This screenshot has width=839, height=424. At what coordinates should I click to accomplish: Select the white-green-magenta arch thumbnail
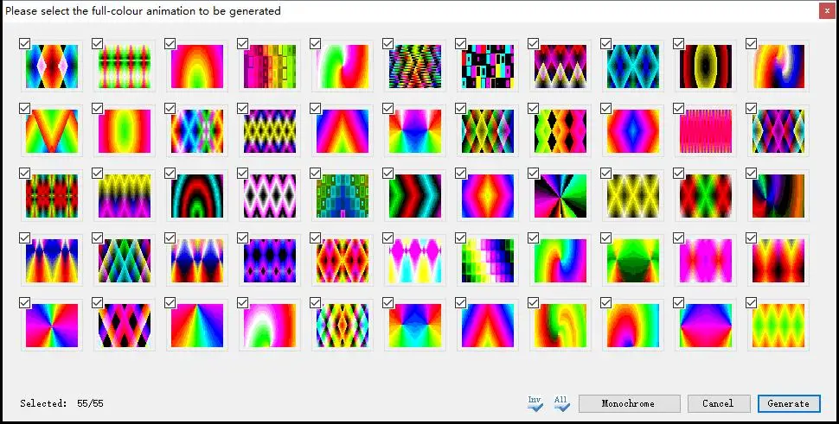pos(270,326)
